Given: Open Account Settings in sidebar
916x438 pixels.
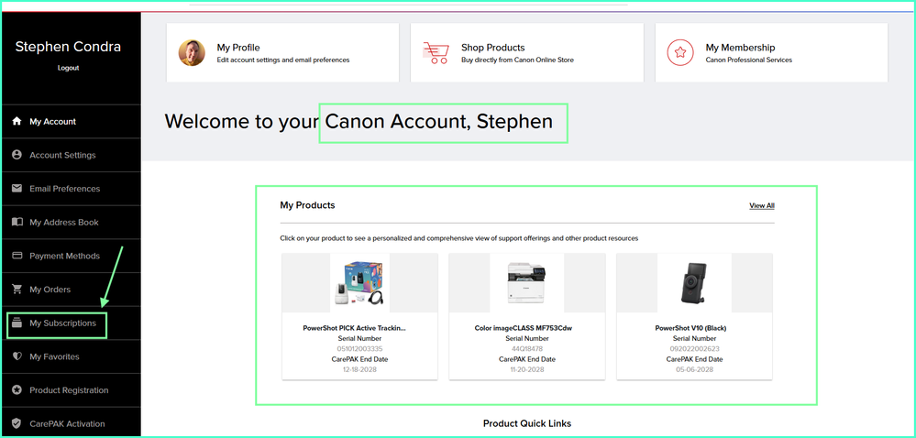Looking at the screenshot, I should 71,155.
